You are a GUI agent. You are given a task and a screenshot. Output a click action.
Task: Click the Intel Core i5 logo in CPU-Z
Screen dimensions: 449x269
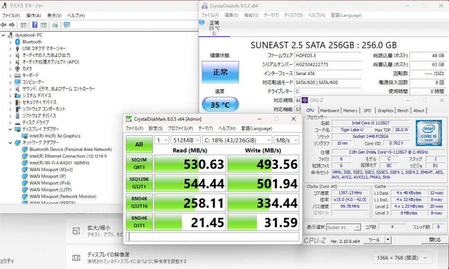(429, 133)
